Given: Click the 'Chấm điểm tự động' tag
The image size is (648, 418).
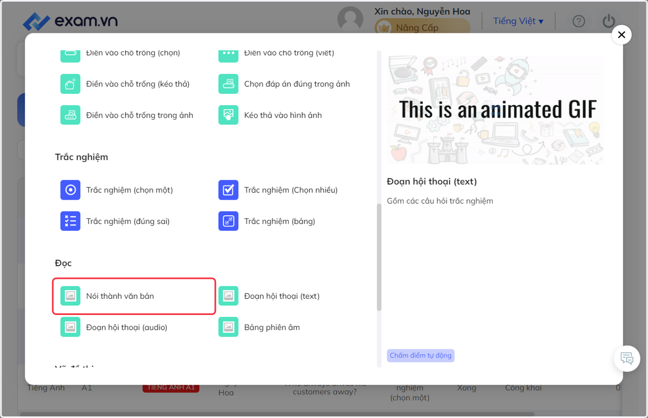Looking at the screenshot, I should tap(421, 355).
